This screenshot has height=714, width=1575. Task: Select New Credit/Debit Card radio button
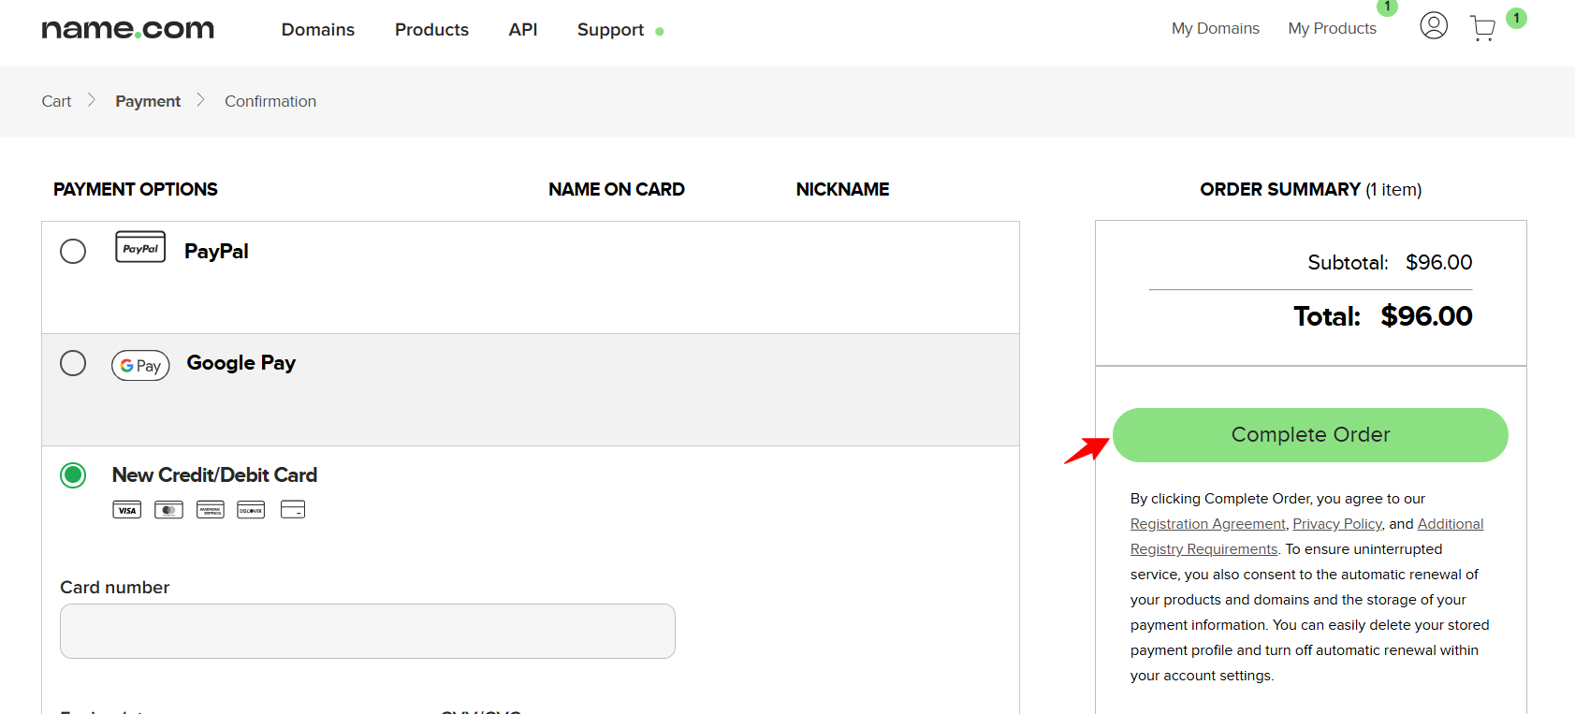pyautogui.click(x=73, y=475)
